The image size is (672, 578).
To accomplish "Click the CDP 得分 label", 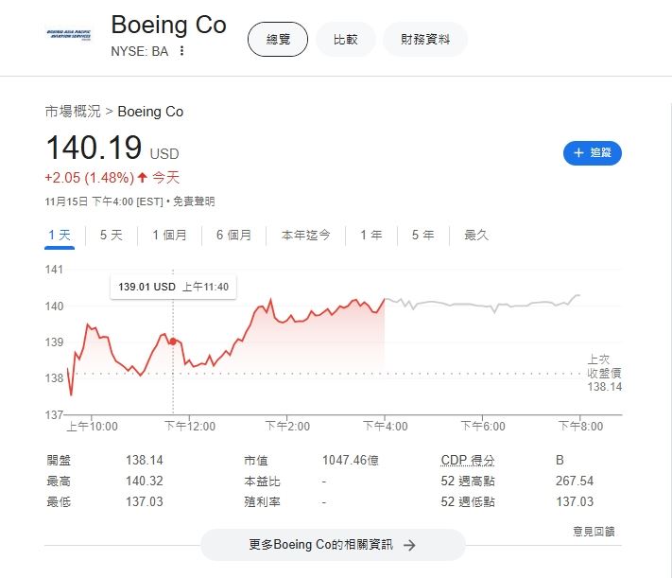I will 468,460.
